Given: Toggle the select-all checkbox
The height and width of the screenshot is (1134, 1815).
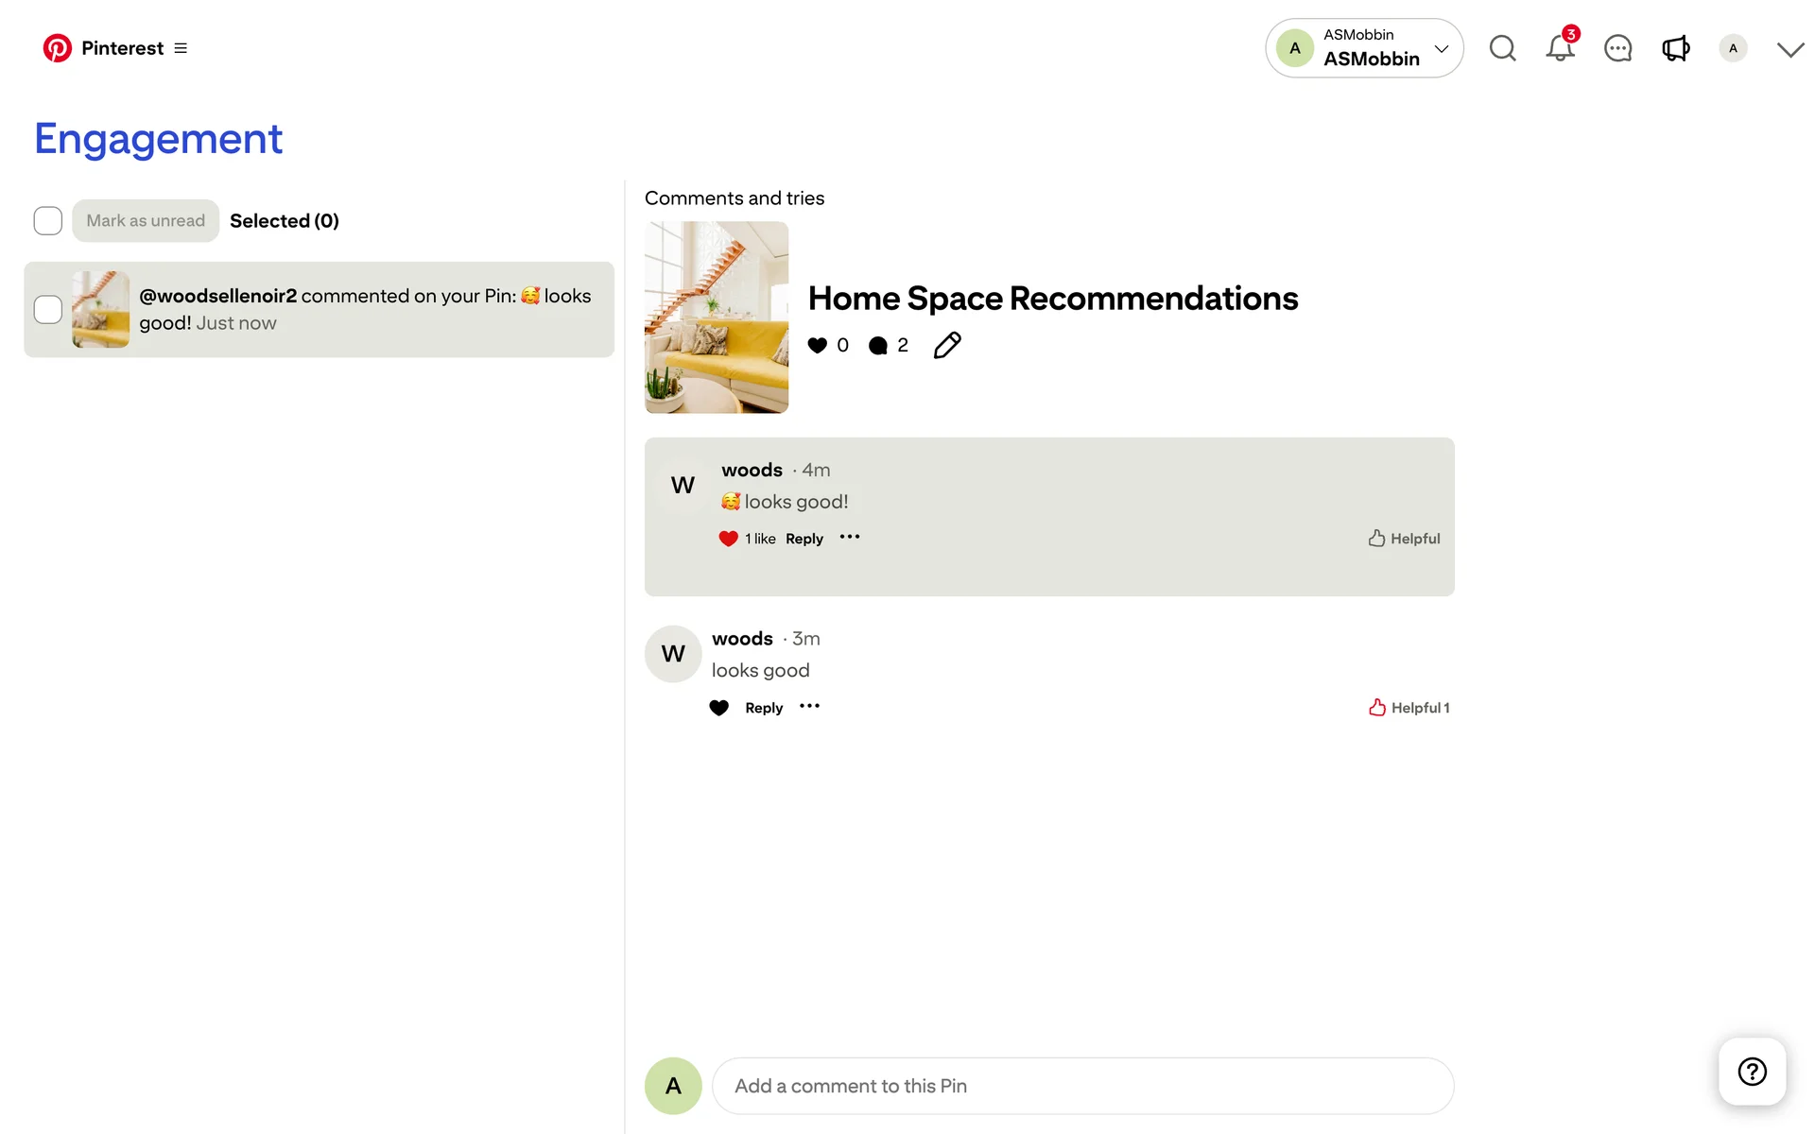Looking at the screenshot, I should tap(48, 221).
